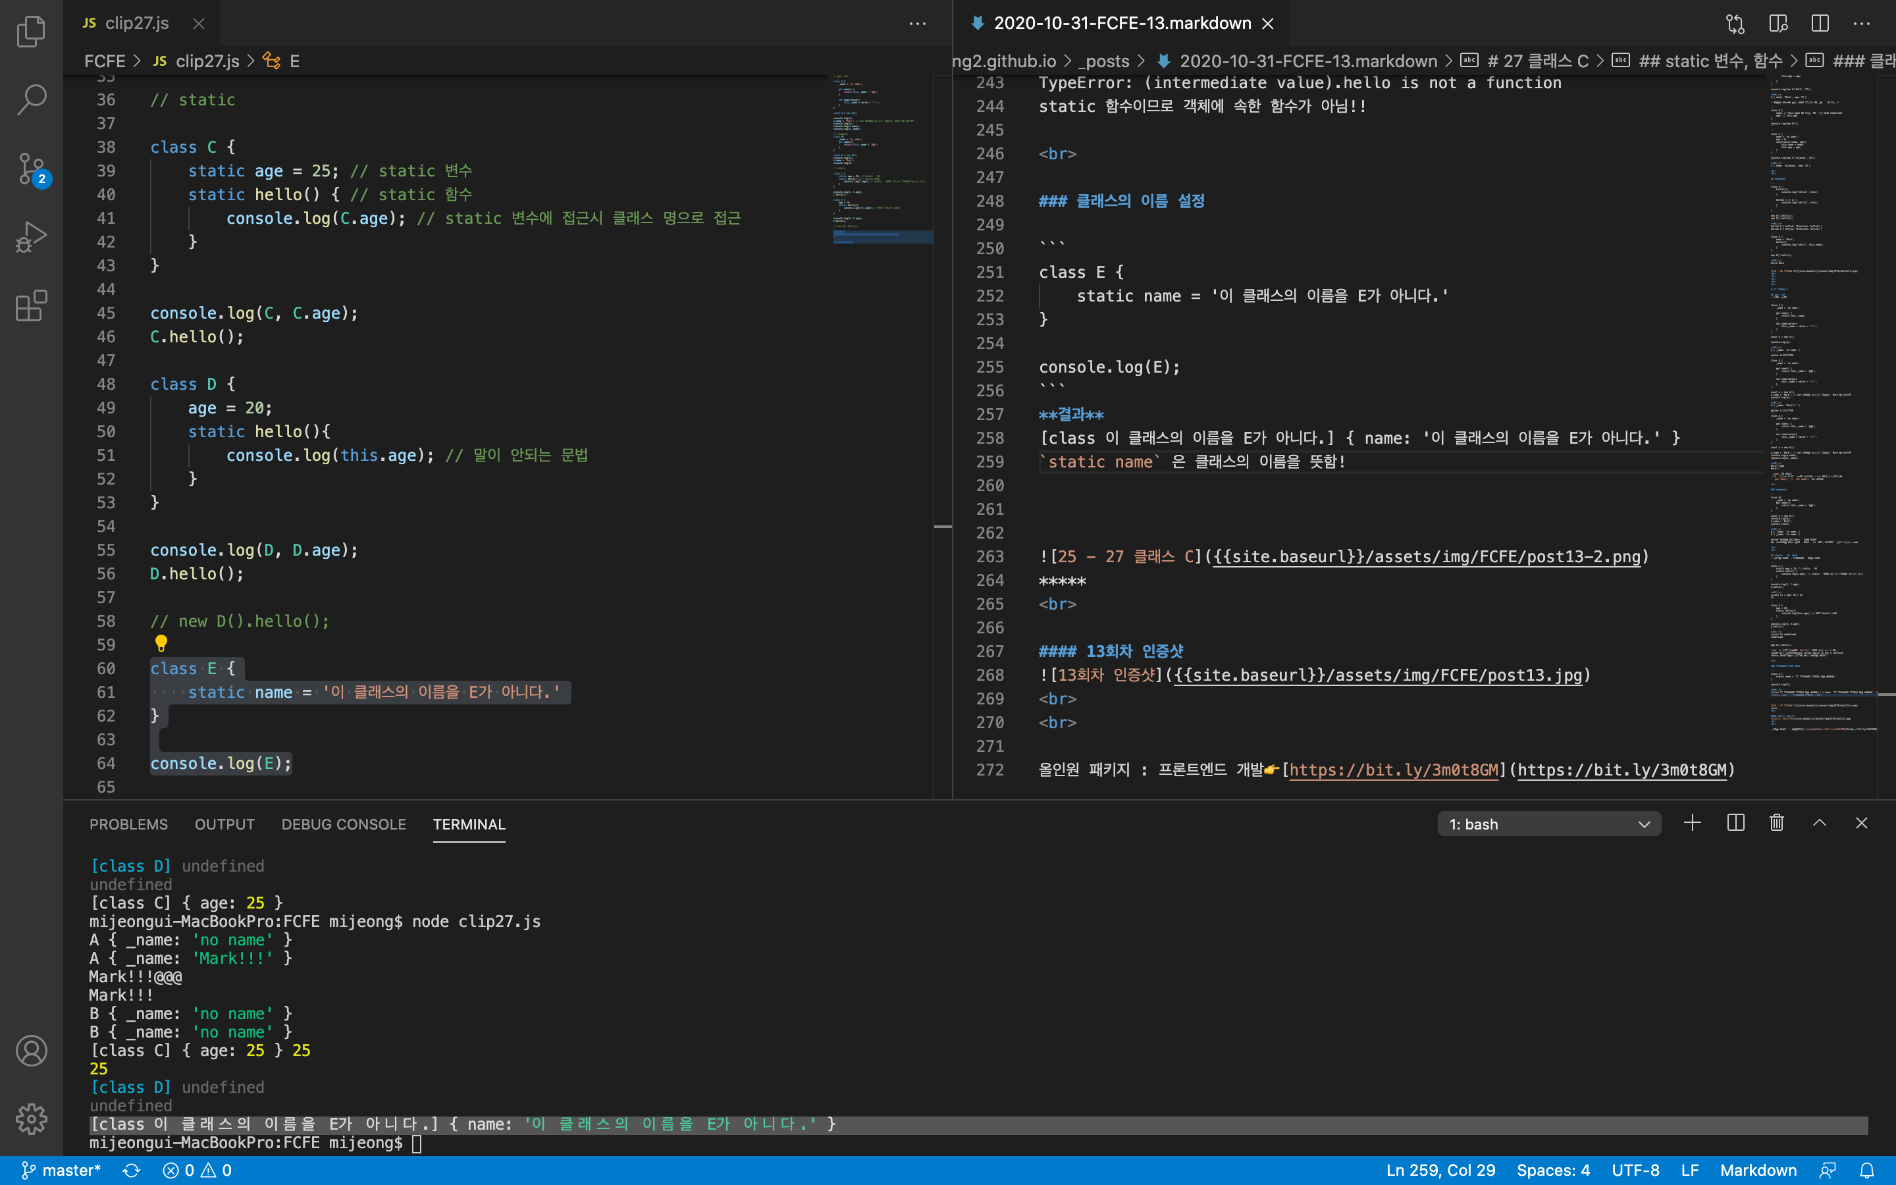Click heading '### 클래스의 이름 설정'
Viewport: 1896px width, 1185px height.
point(1121,201)
